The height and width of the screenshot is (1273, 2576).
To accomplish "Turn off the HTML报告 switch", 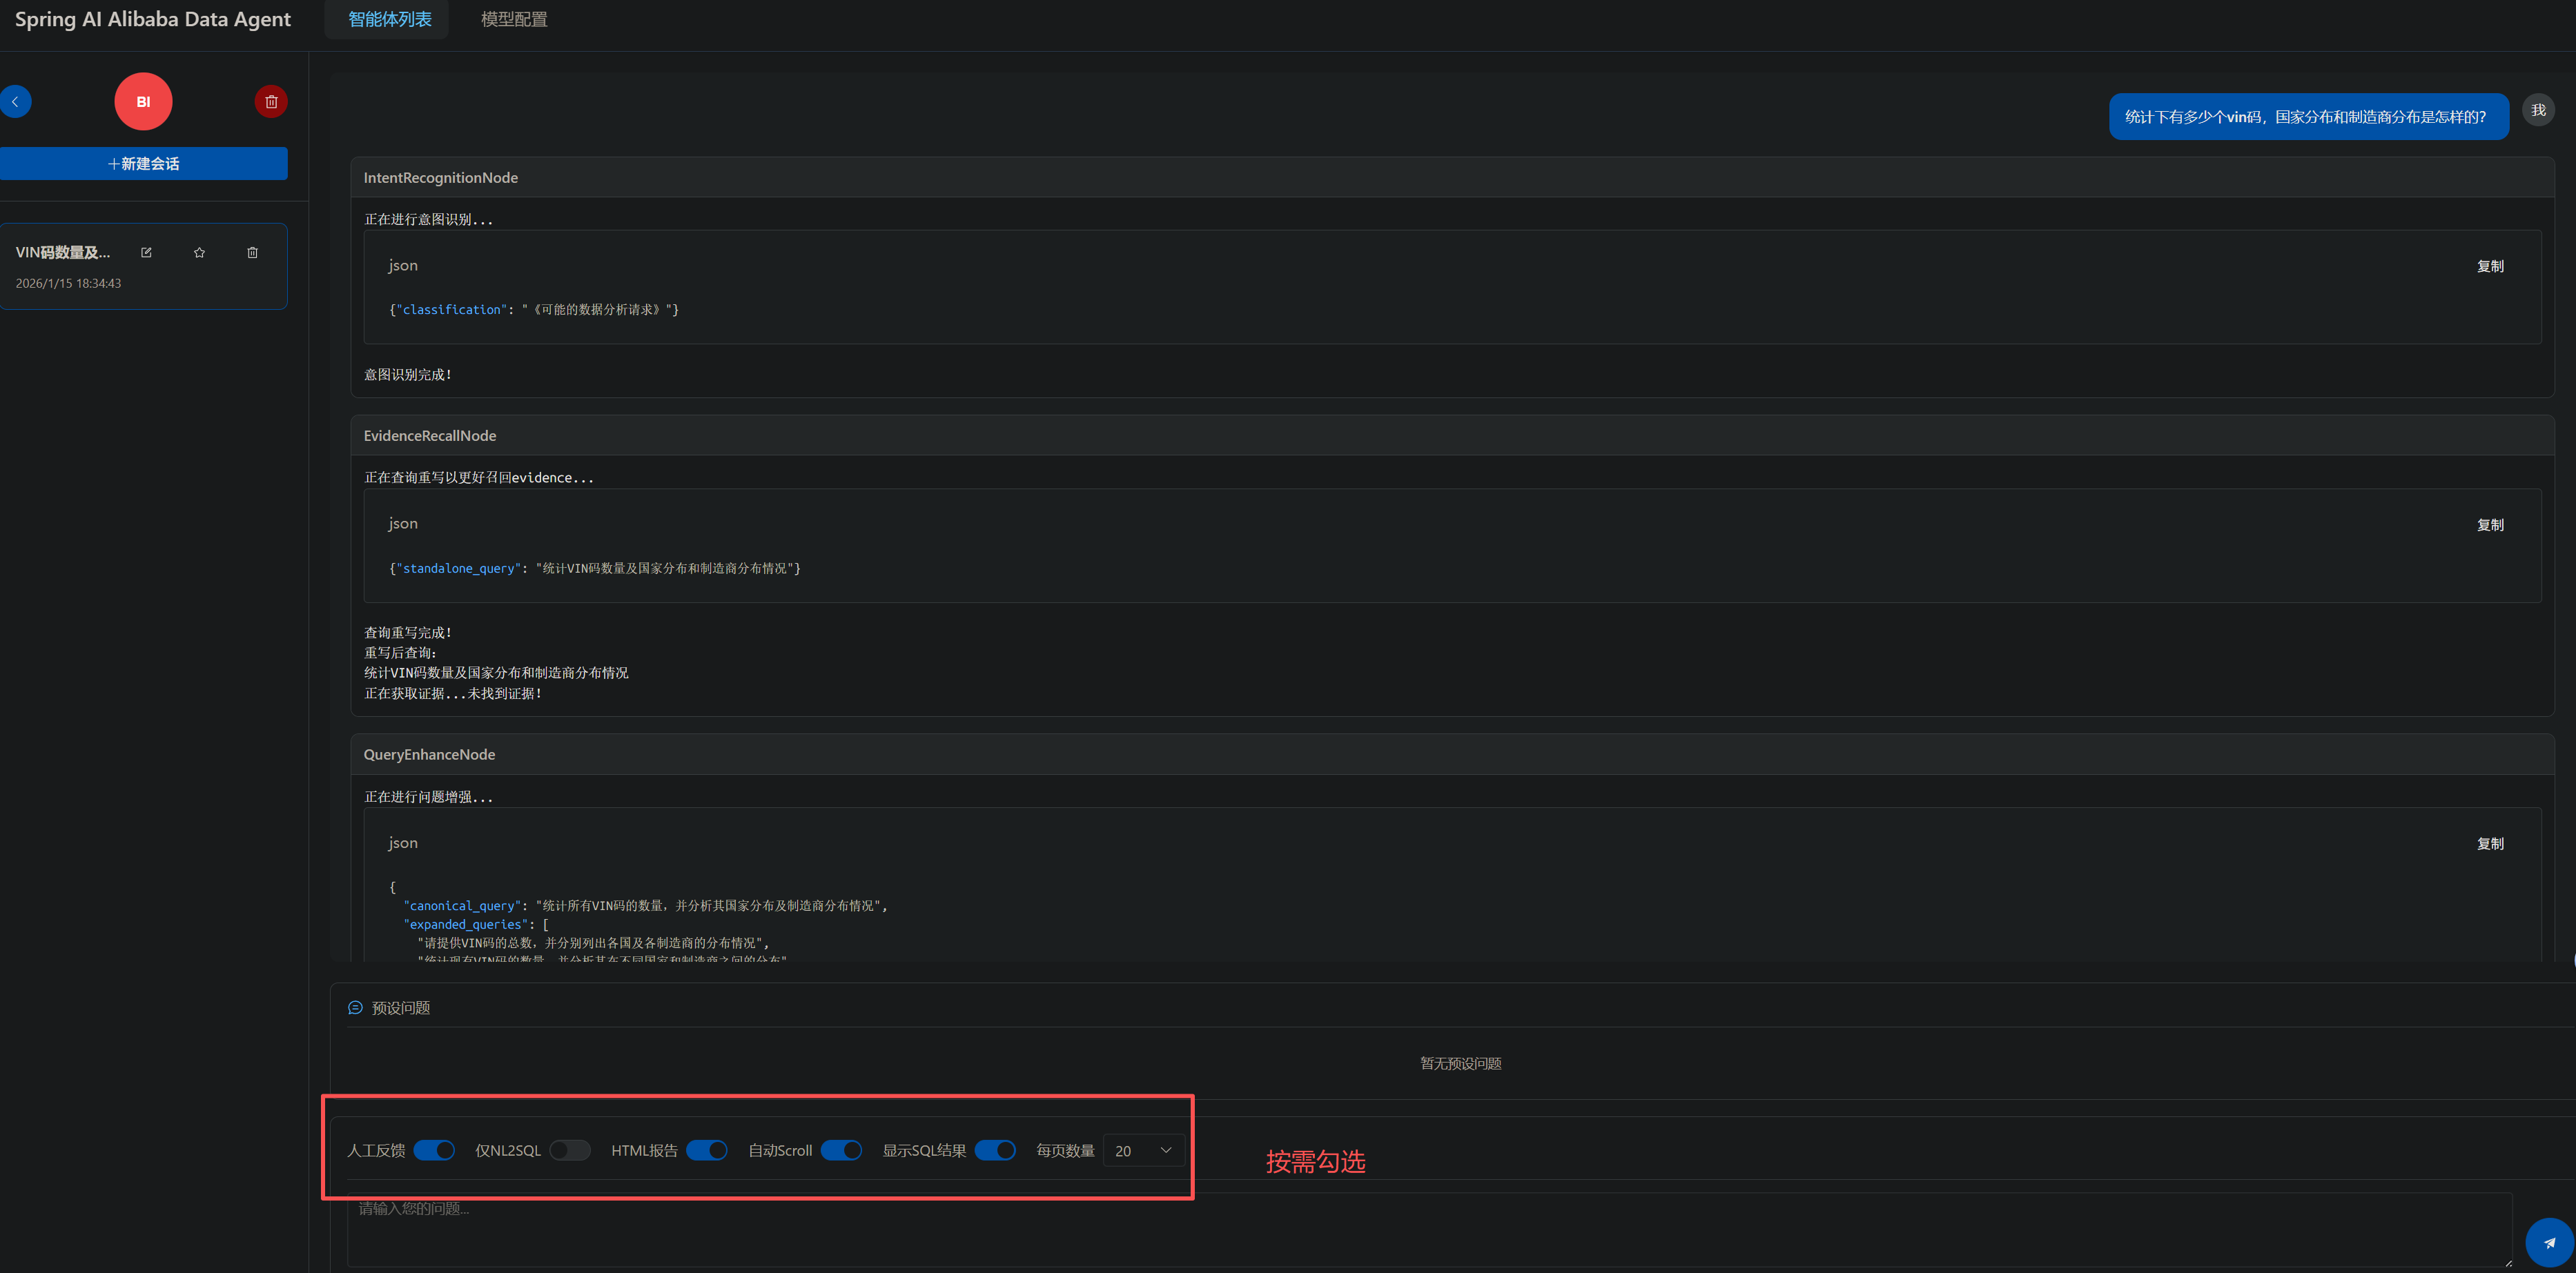I will click(706, 1150).
